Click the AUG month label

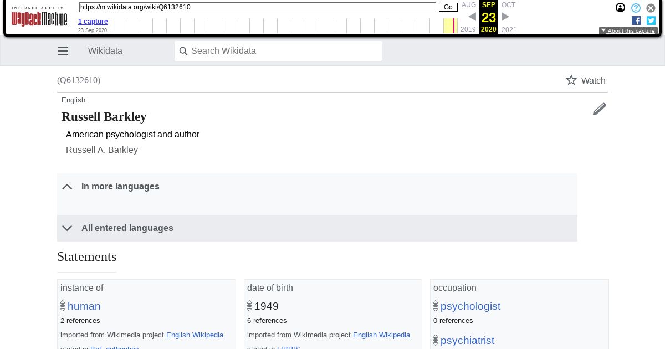[x=469, y=5]
